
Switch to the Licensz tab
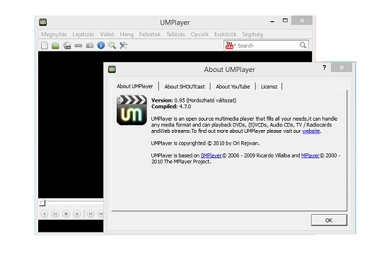tap(269, 87)
